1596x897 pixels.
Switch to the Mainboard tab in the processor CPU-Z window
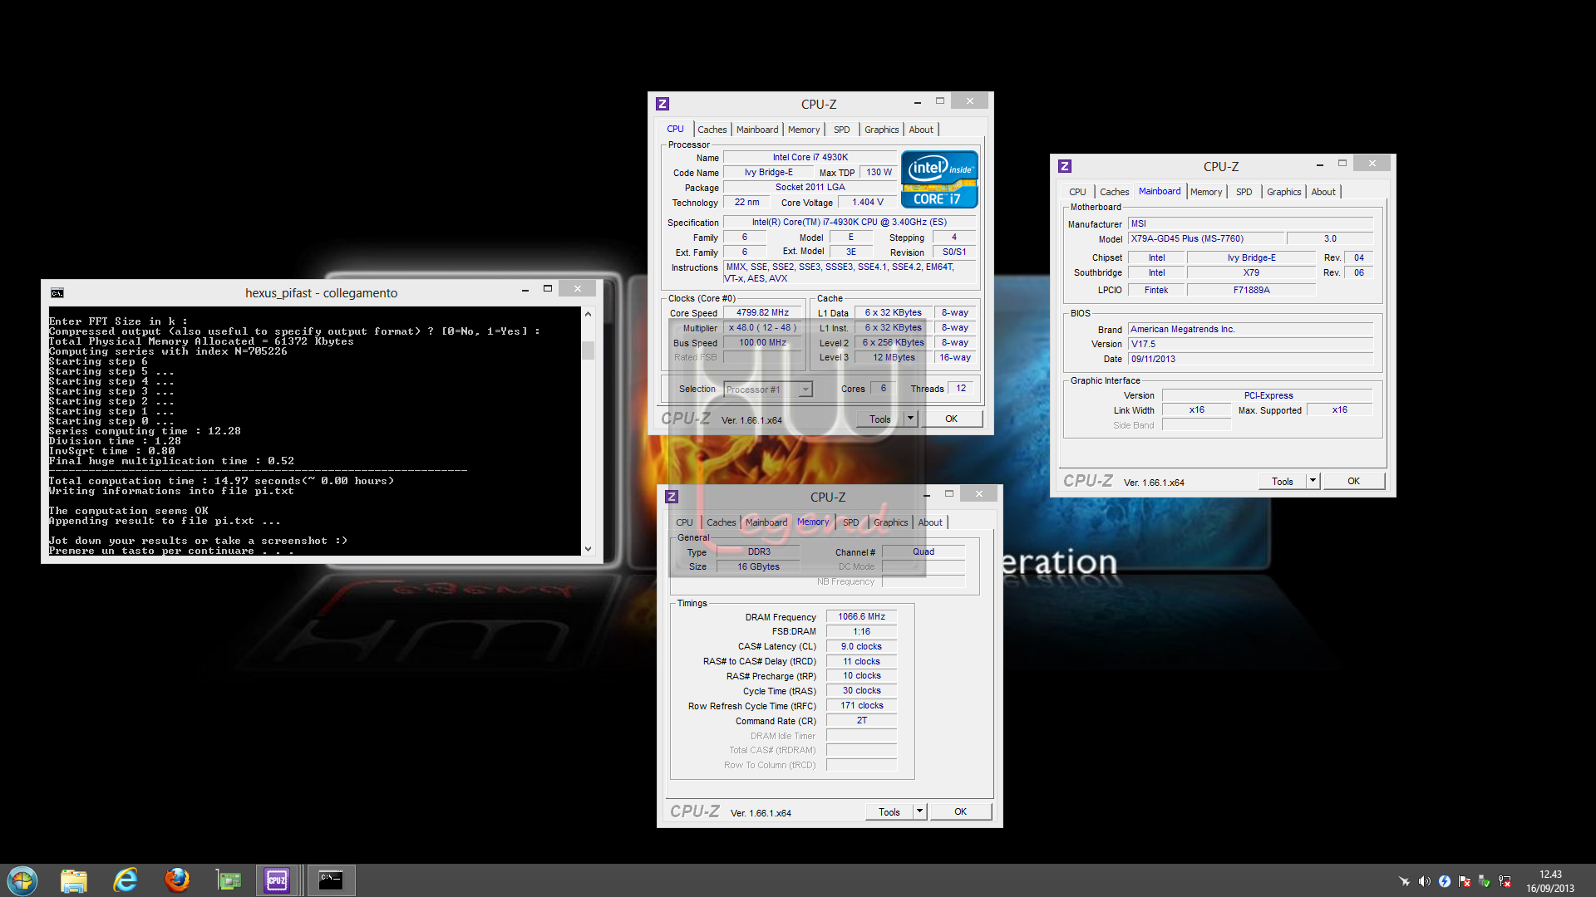pyautogui.click(x=757, y=130)
